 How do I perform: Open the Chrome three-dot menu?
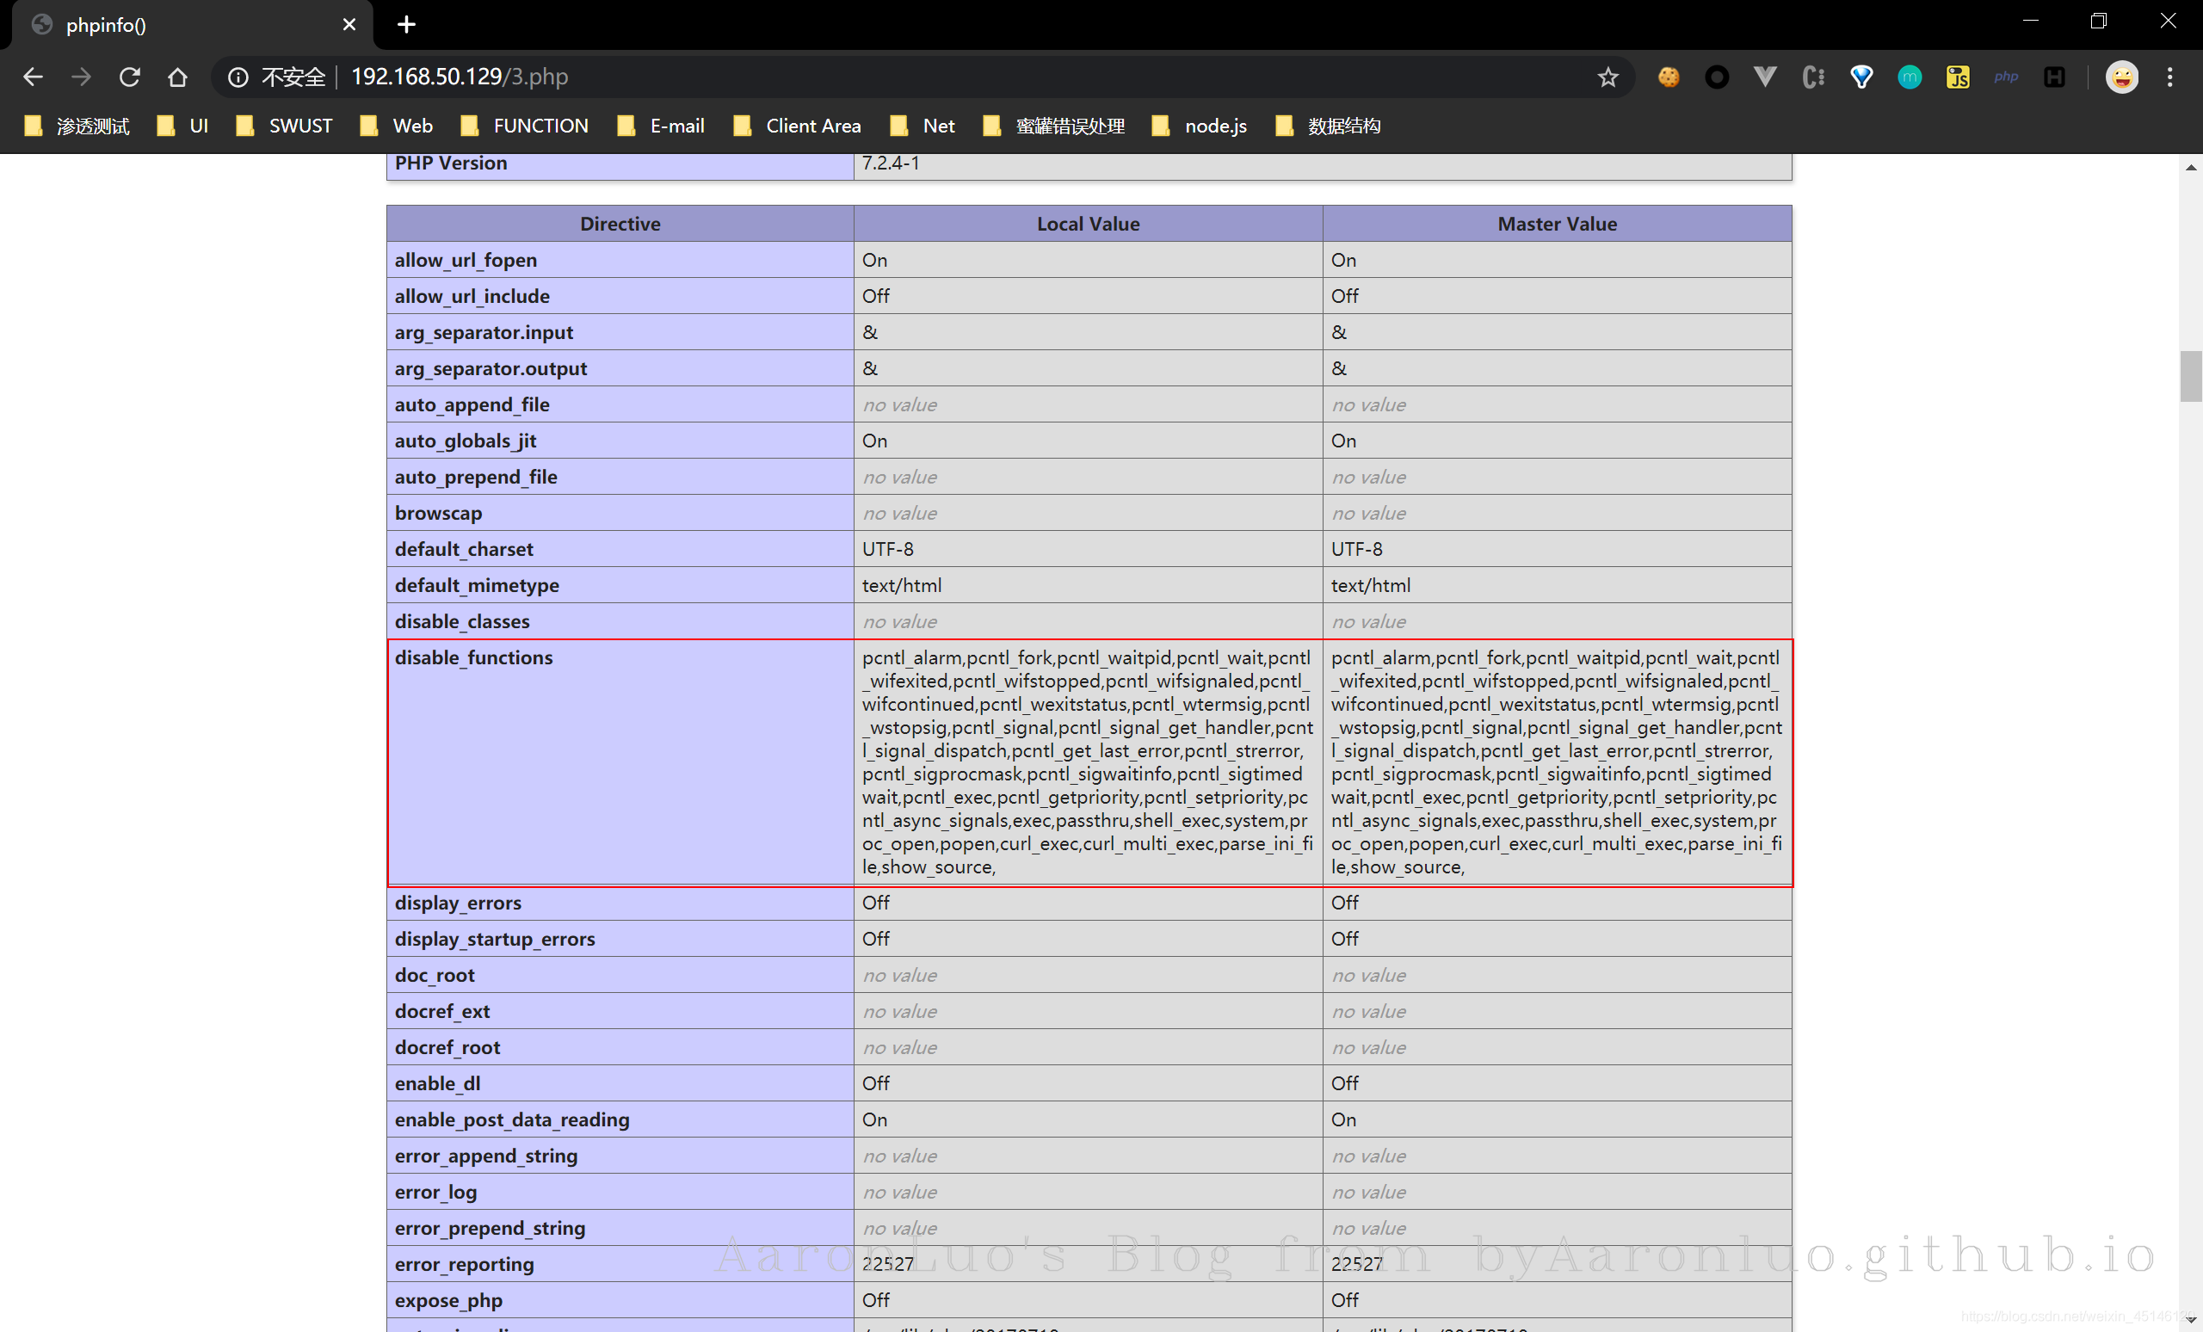click(x=2170, y=77)
